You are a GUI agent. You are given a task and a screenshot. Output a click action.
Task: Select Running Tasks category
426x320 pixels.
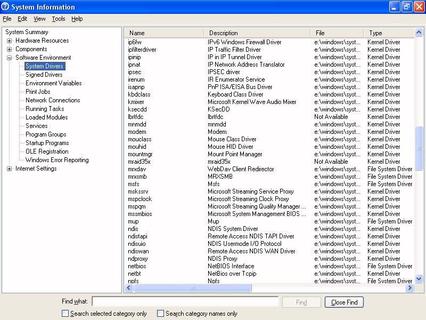click(45, 109)
